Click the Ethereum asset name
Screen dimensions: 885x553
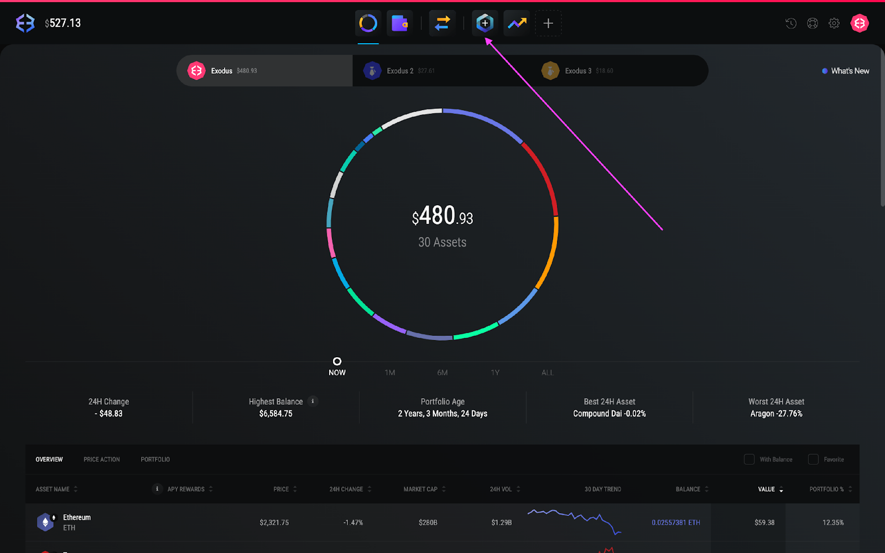pos(77,518)
